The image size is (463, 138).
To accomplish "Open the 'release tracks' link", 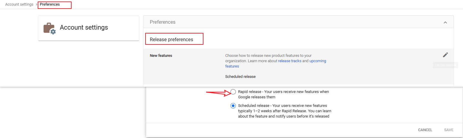I will click(290, 61).
